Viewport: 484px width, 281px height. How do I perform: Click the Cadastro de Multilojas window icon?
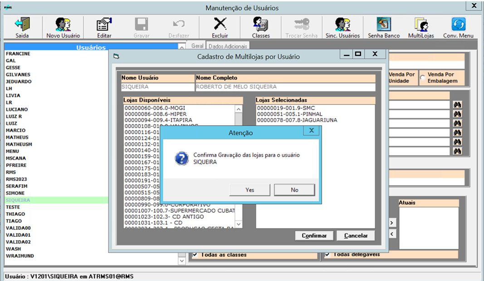click(116, 56)
